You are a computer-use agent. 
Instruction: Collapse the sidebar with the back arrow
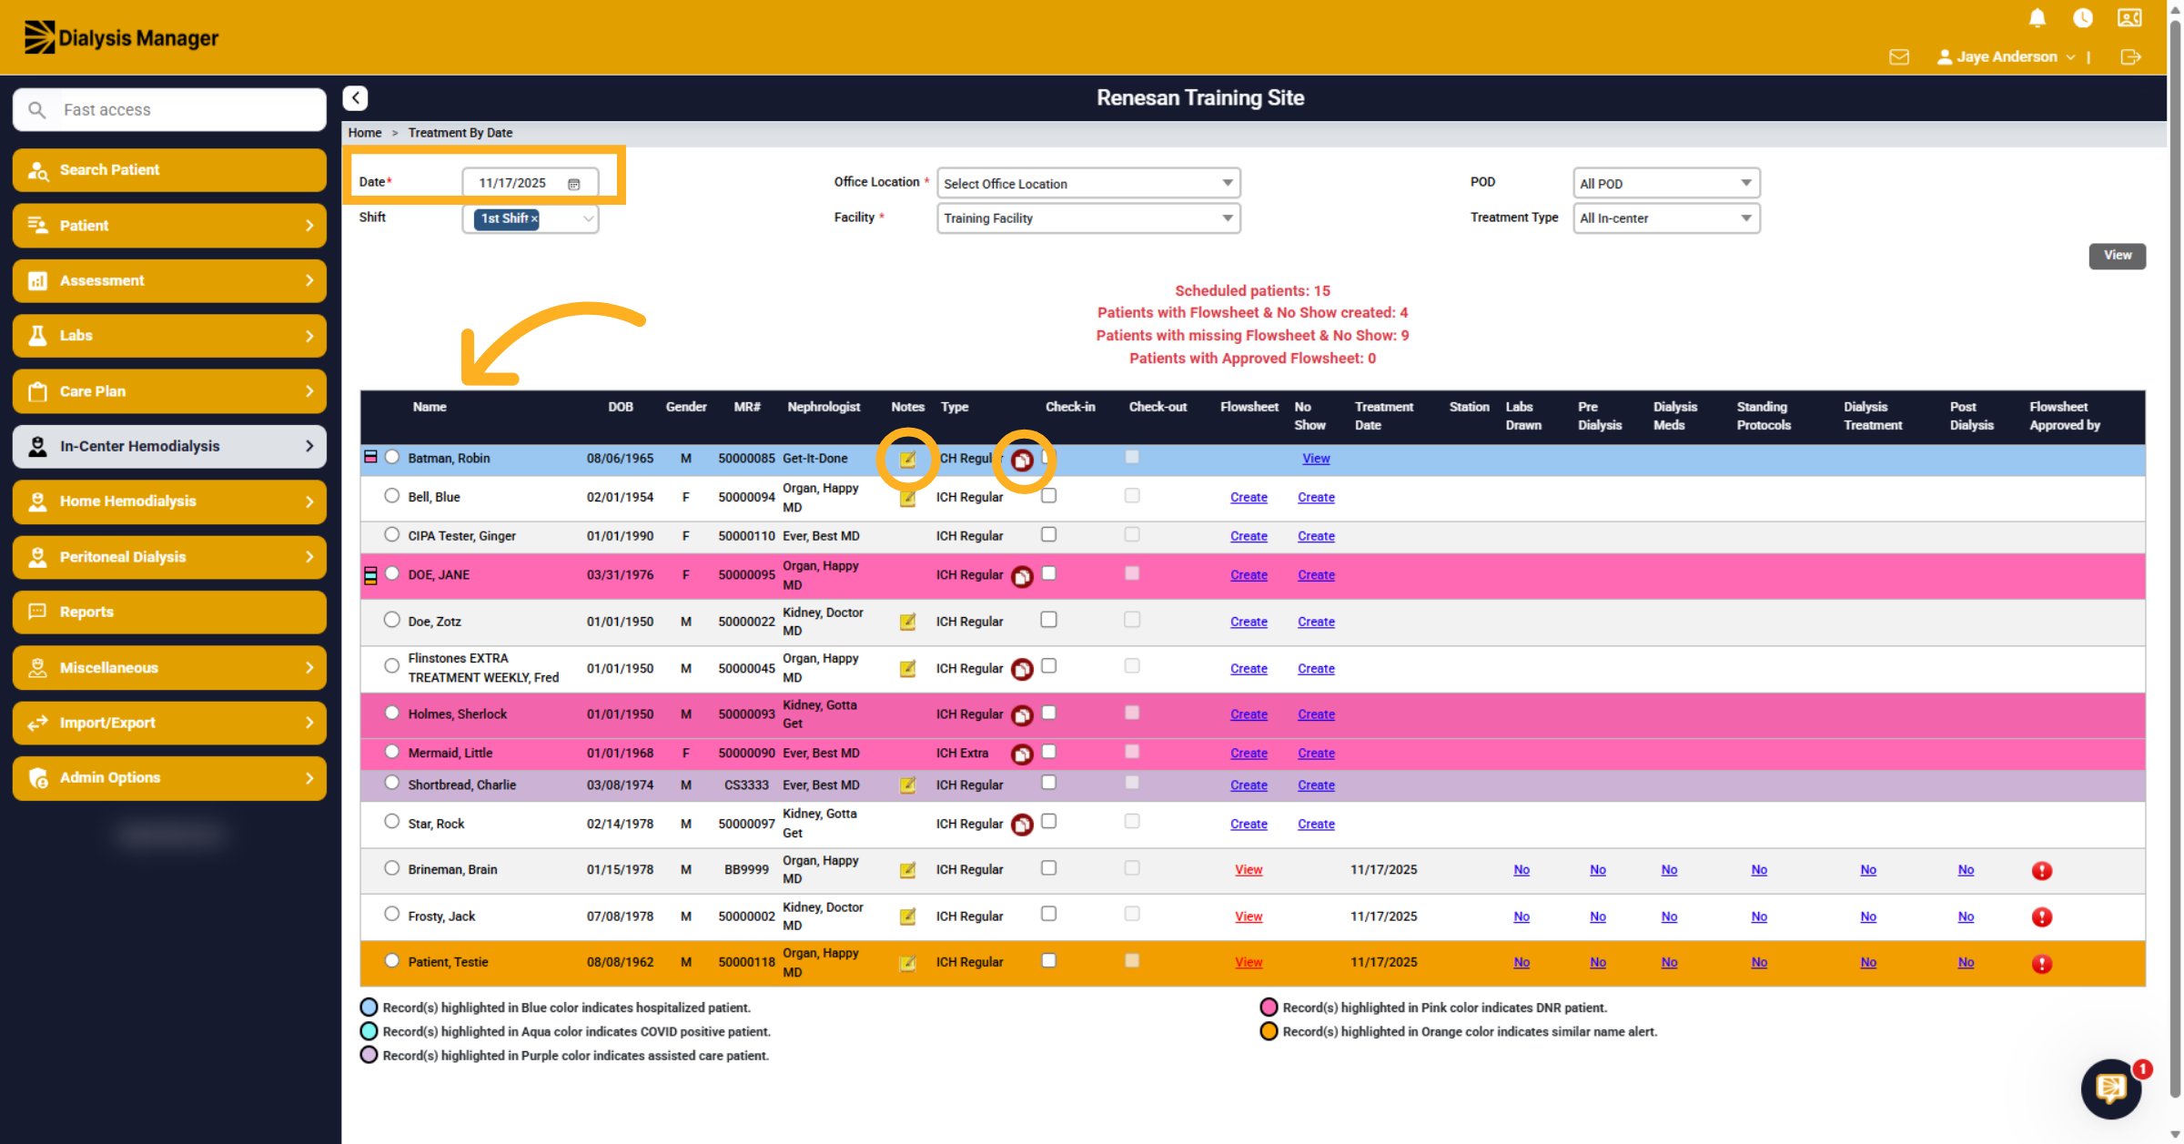pos(355,97)
